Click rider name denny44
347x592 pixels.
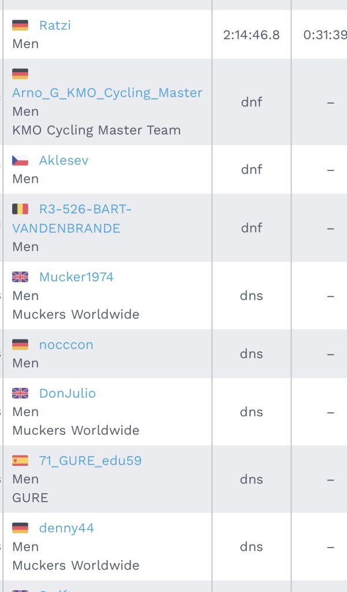tap(66, 528)
